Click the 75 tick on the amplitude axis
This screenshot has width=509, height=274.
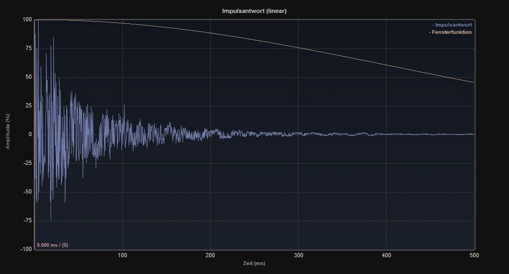[x=28, y=48]
